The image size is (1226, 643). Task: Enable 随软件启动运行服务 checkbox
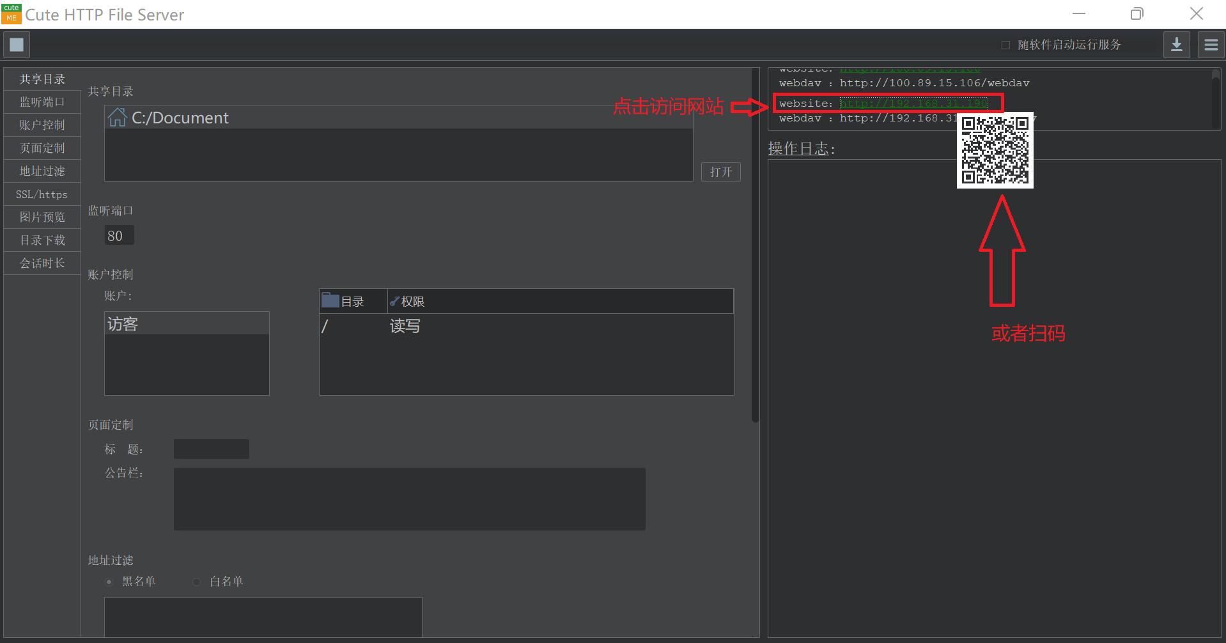[x=1005, y=45]
